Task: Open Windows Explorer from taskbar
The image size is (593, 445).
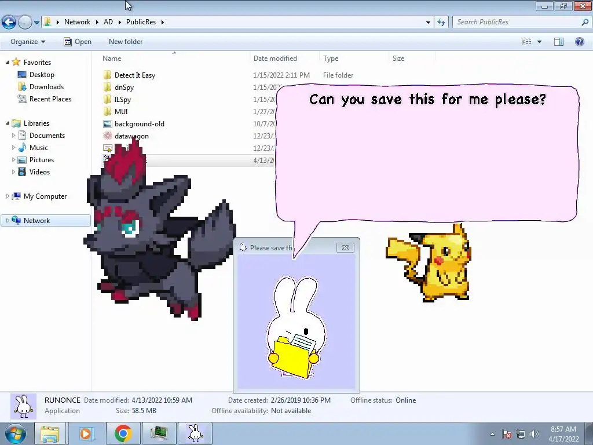Action: pos(50,433)
